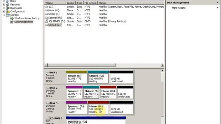Viewport: 221px width, 124px height.
Task: Click the Windows Server Backup icon
Action: (12, 18)
